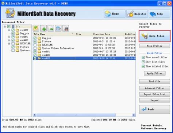Image resolution: width=173 pixels, height=133 pixels.
Task: Click System Volume Information folder icon
Action: [x=39, y=48]
